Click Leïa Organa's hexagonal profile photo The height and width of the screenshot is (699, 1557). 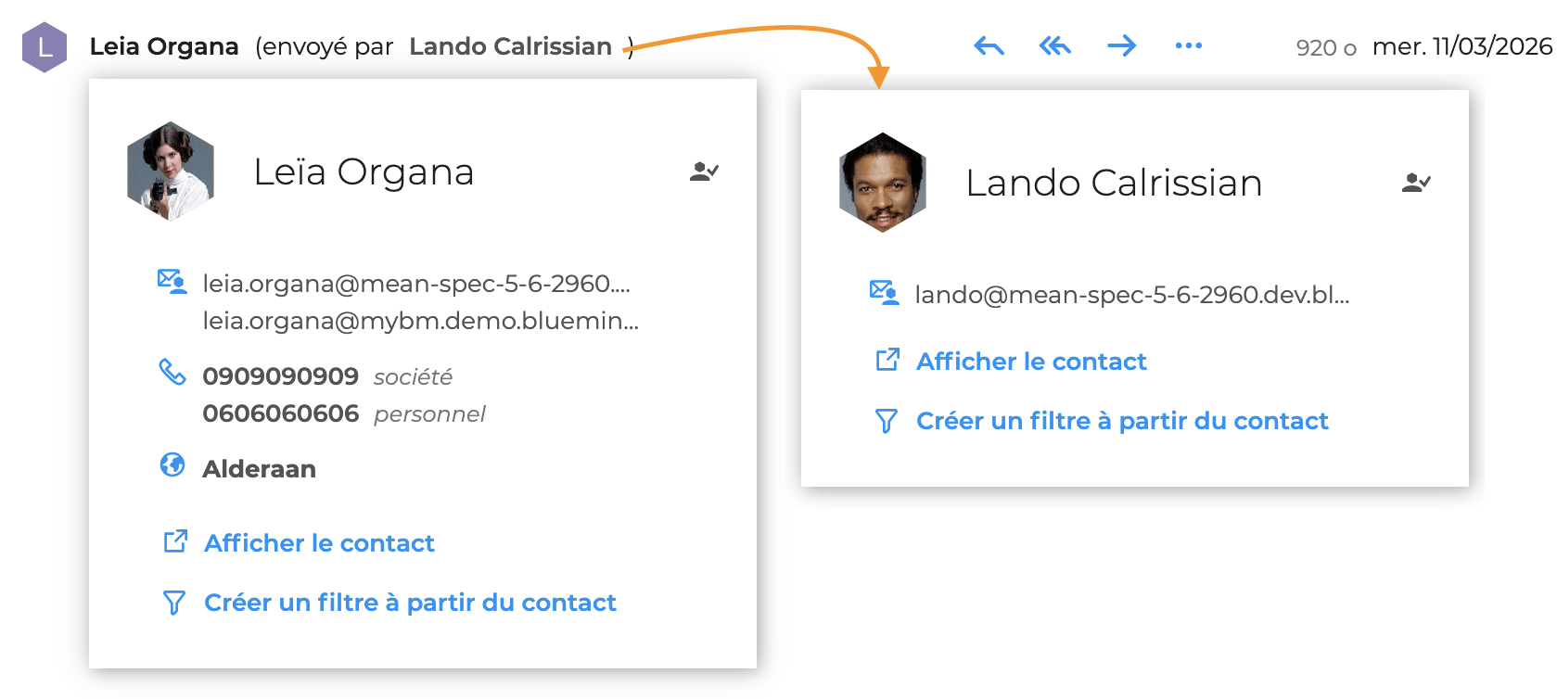click(x=171, y=172)
